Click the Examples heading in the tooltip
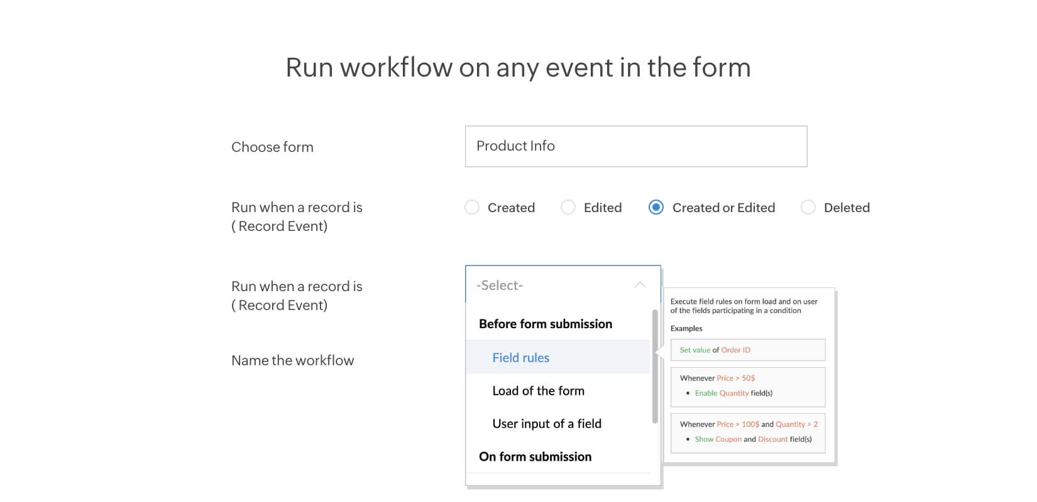Image resolution: width=1037 pixels, height=502 pixels. click(686, 328)
